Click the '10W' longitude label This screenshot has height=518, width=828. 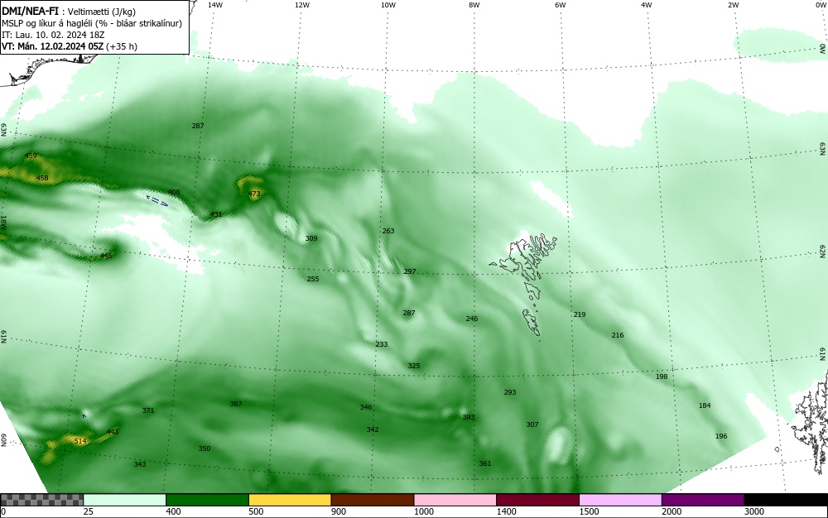388,5
